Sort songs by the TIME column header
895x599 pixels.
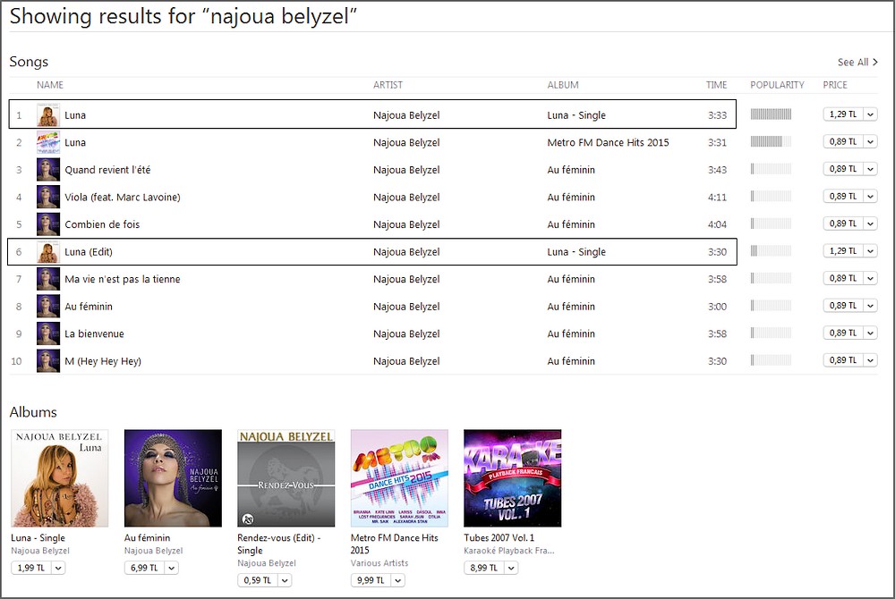[x=716, y=85]
